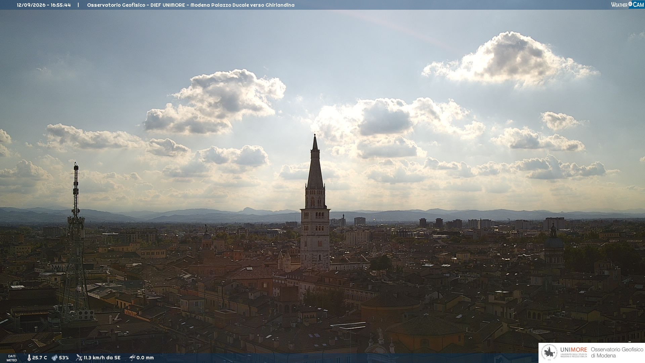Click Osservatorio Geofisico di Modena text
The width and height of the screenshot is (645, 363).
tap(617, 353)
